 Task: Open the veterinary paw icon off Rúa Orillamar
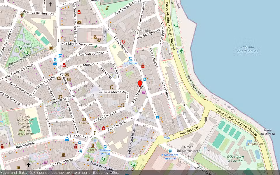click(x=123, y=42)
